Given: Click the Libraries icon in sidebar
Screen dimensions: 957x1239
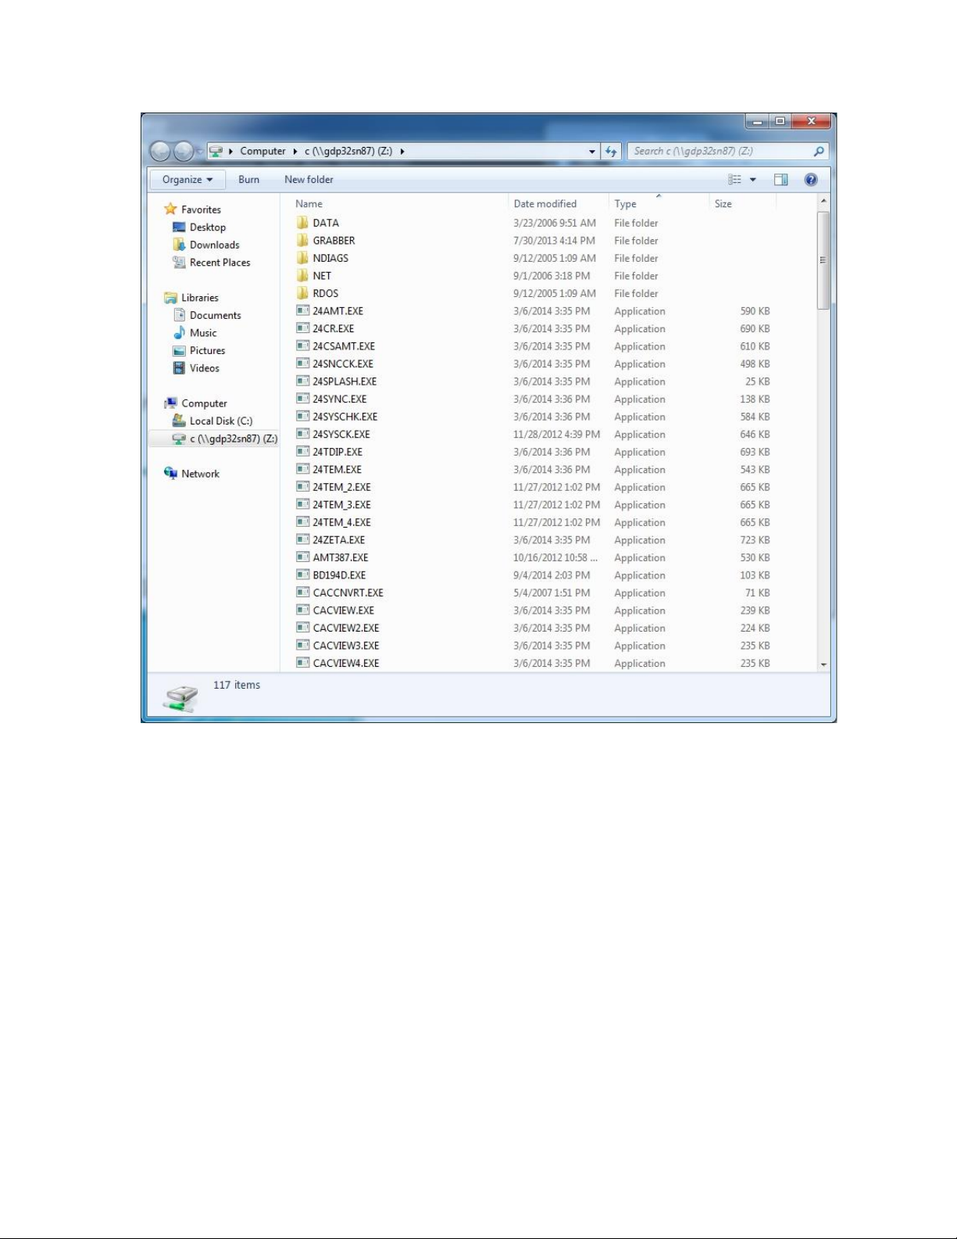Looking at the screenshot, I should tap(170, 298).
